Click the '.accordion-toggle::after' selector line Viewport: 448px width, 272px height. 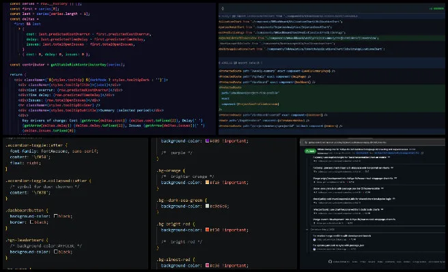(37, 145)
